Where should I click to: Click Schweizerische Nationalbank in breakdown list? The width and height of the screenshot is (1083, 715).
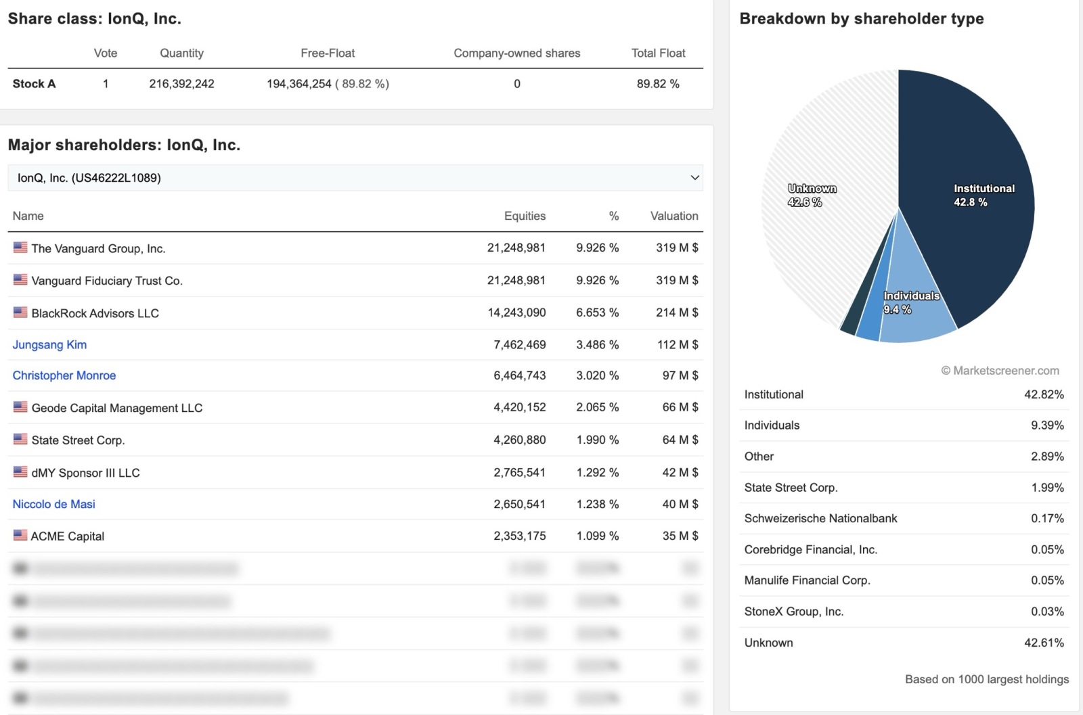(820, 518)
